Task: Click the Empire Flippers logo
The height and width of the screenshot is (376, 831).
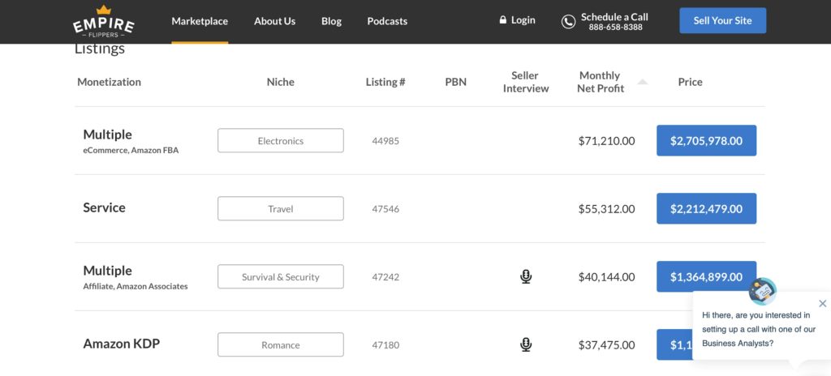Action: 103,21
